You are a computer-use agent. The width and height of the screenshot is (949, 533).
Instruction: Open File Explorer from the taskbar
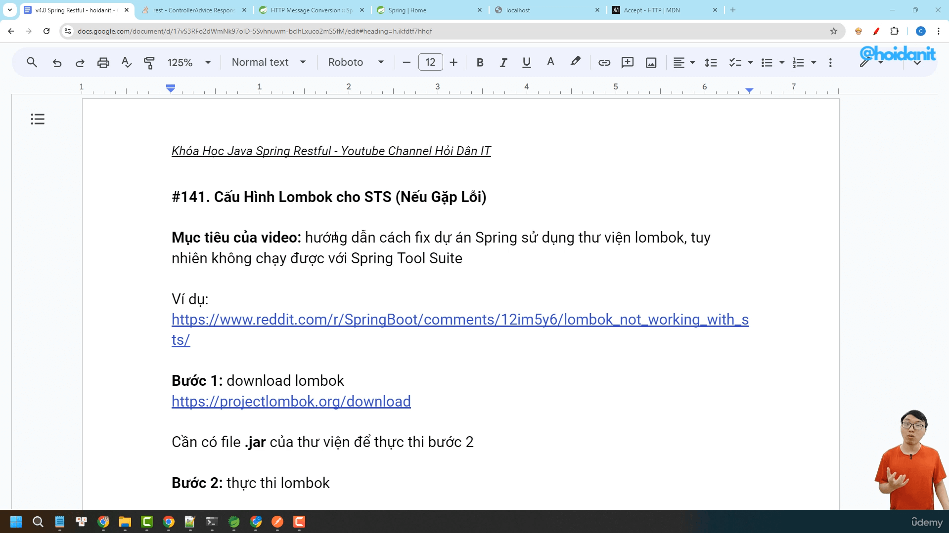point(125,522)
